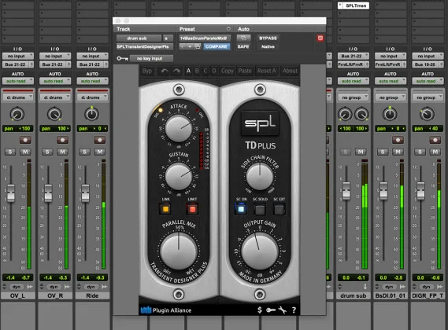Click the key input icon
448x330 pixels.
(122, 58)
